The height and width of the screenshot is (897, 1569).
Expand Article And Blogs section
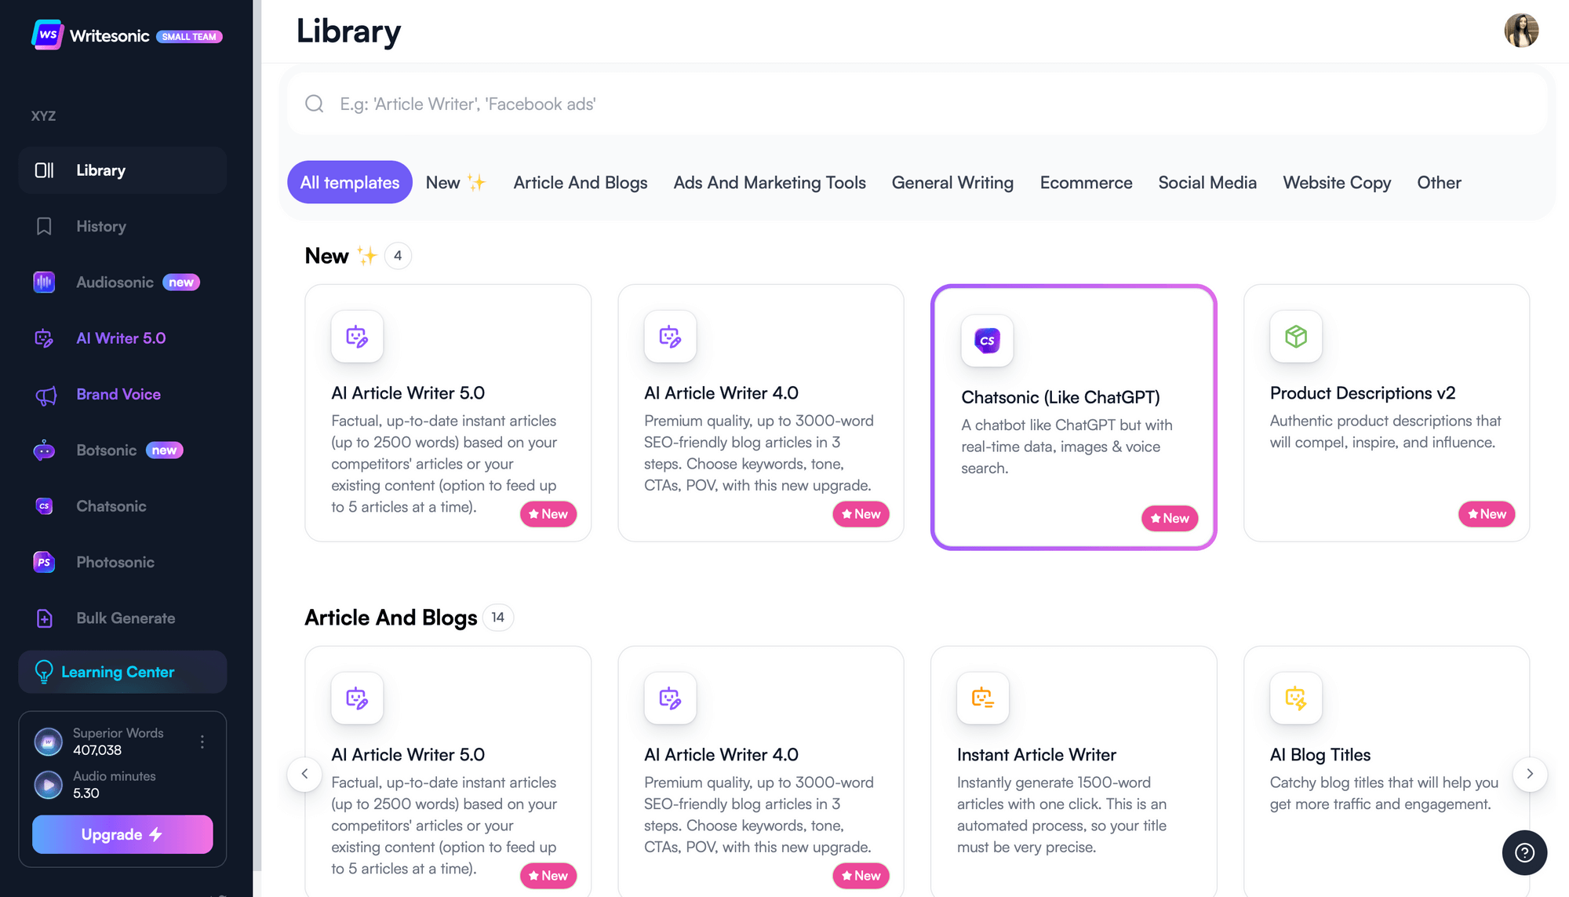390,617
